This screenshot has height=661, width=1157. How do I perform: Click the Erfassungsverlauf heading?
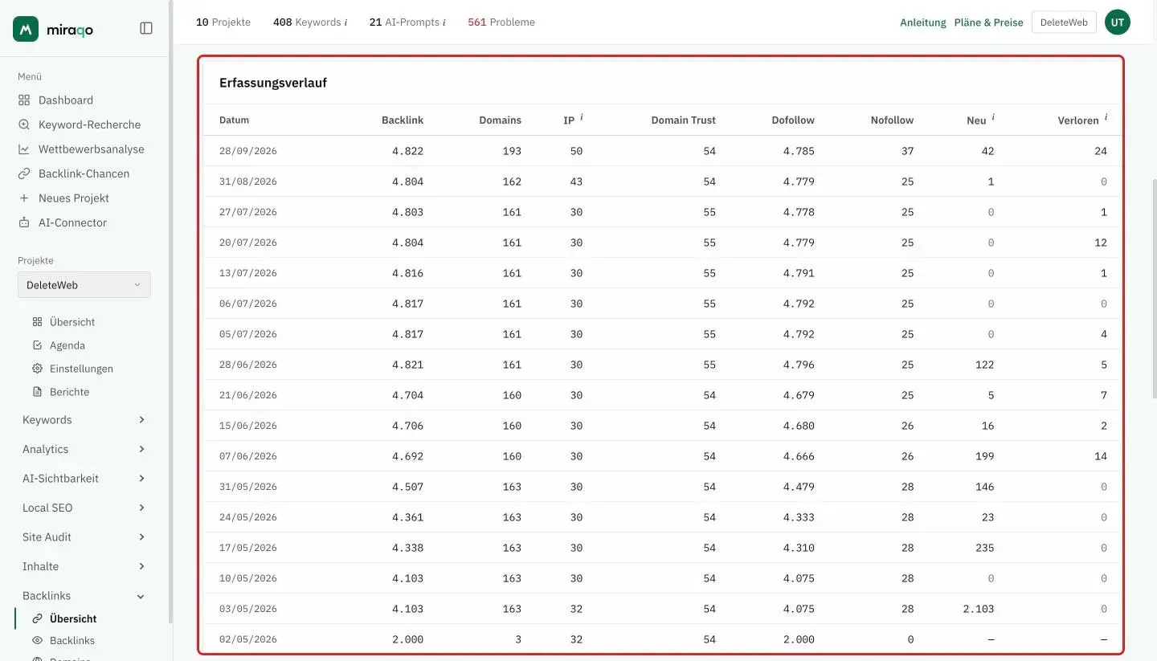click(x=273, y=83)
